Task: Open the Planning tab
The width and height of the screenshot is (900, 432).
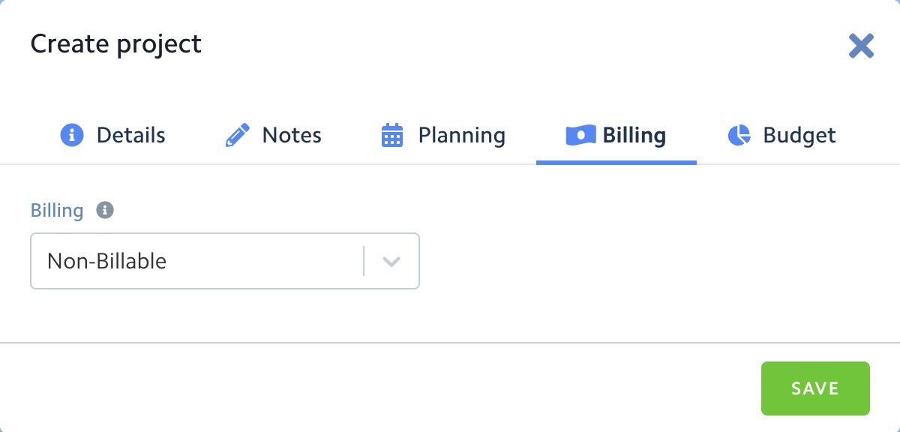Action: click(461, 135)
